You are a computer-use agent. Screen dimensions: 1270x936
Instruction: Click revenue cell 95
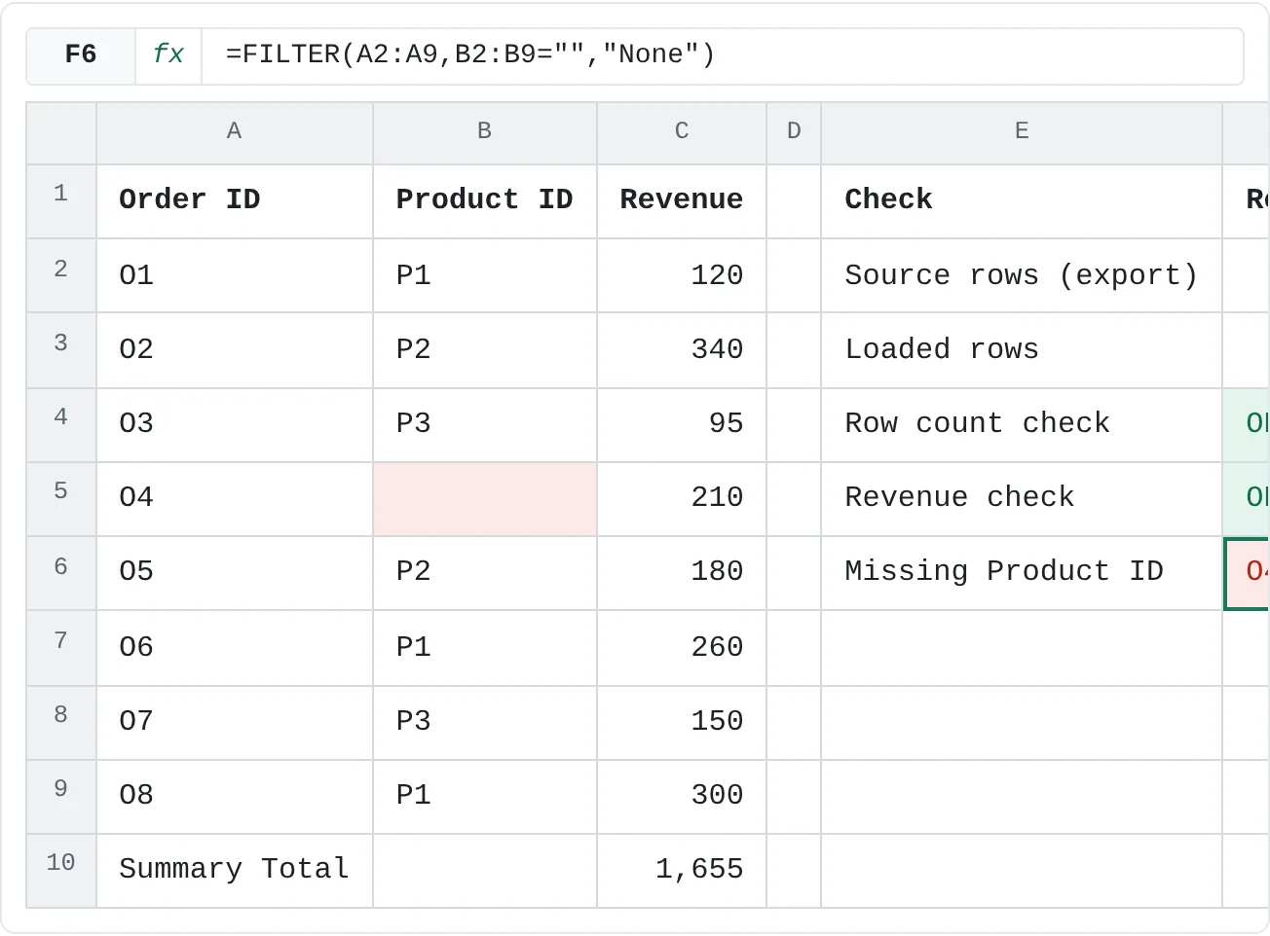pos(682,425)
